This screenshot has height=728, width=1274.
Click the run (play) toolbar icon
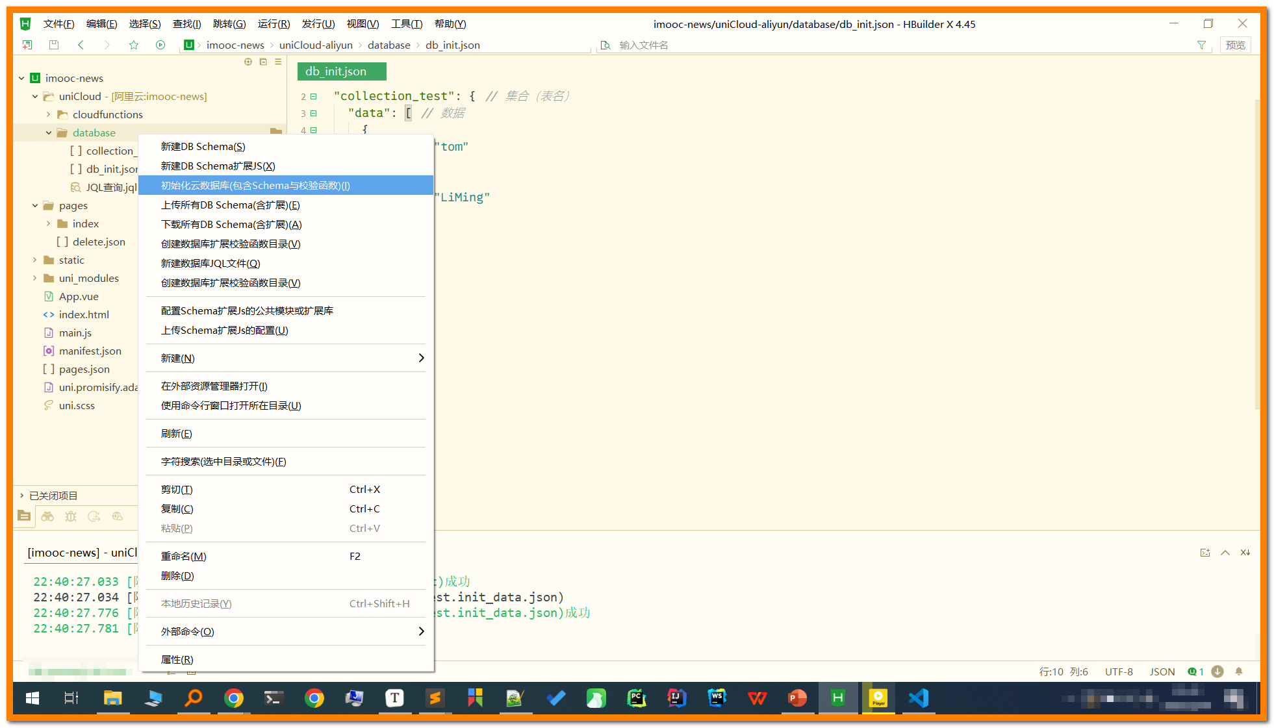(x=160, y=45)
